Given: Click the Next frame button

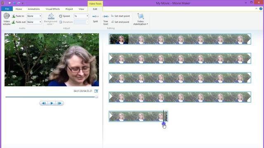Looking at the screenshot, I should tap(59, 103).
